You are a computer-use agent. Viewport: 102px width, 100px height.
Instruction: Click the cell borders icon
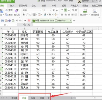34,15
